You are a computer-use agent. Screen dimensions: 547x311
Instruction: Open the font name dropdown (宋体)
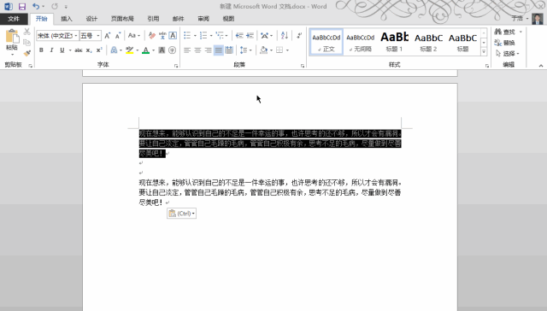(76, 36)
